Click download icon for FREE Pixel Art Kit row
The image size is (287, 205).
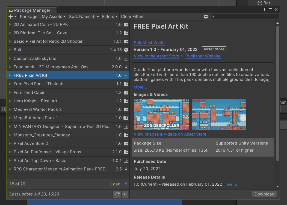coord(126,75)
